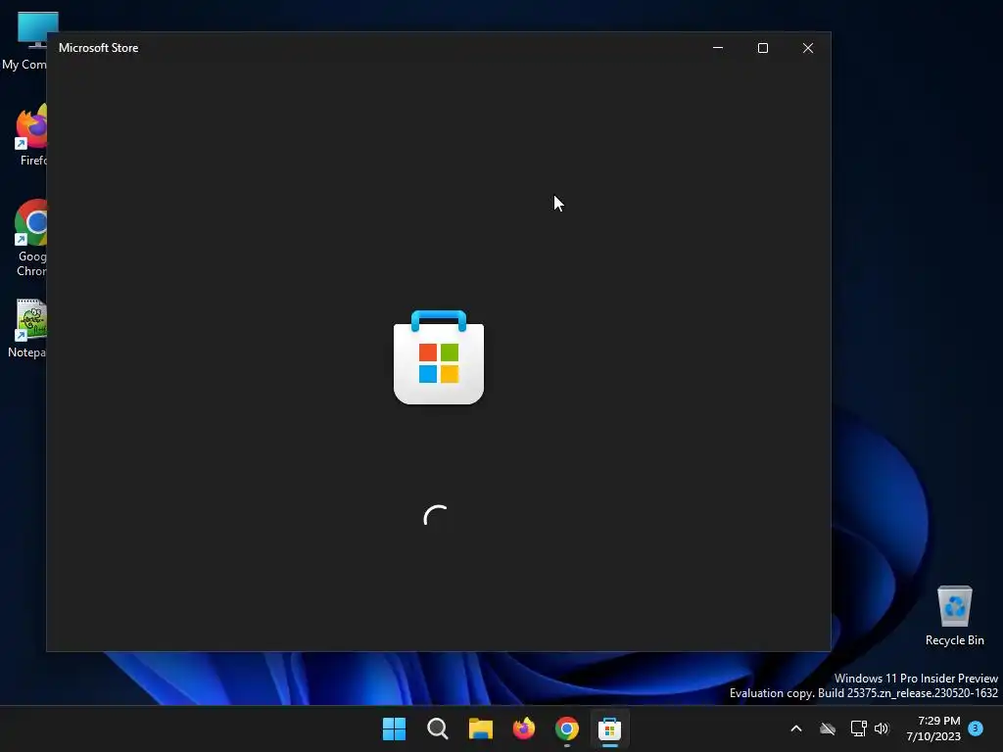Select the Notepad++ desktop shortcut

[x=27, y=328]
